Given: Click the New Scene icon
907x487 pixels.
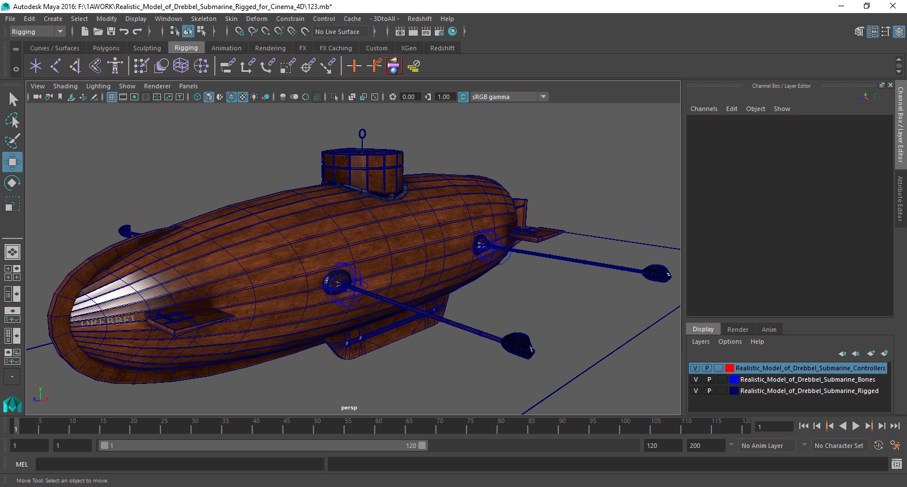Looking at the screenshot, I should click(84, 32).
